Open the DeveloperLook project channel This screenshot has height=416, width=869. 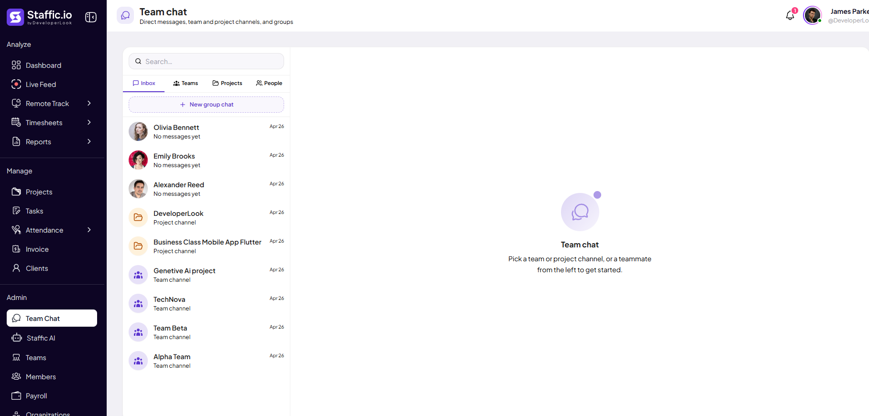click(x=206, y=217)
